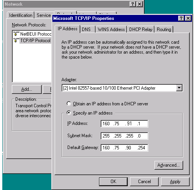
Task: Close the Microsoft TCP/IP Properties dialog
Action: (188, 18)
